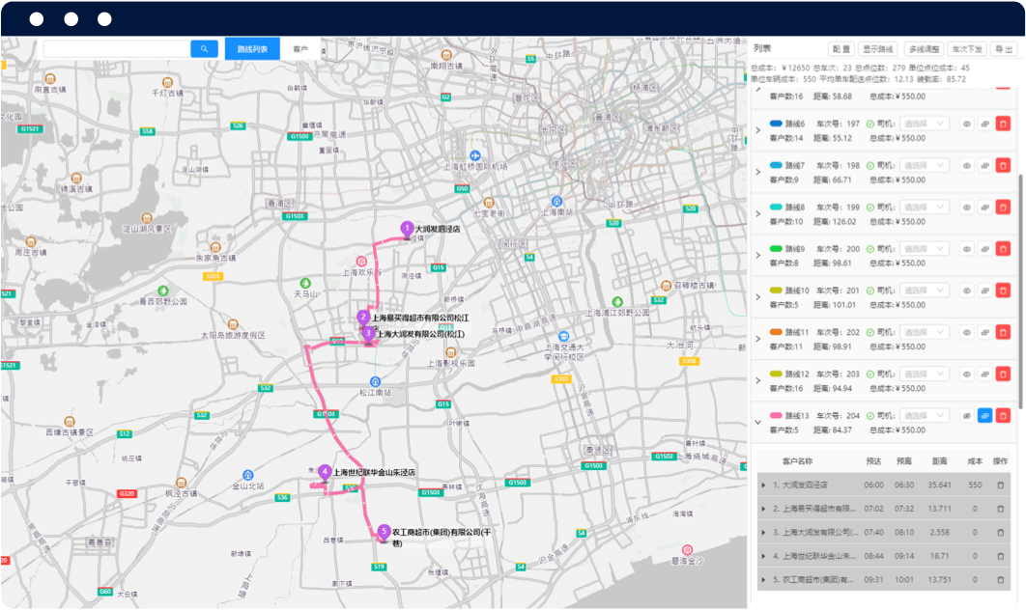Click arrival time 08:44 in customer table
This screenshot has height=610, width=1026.
point(873,556)
